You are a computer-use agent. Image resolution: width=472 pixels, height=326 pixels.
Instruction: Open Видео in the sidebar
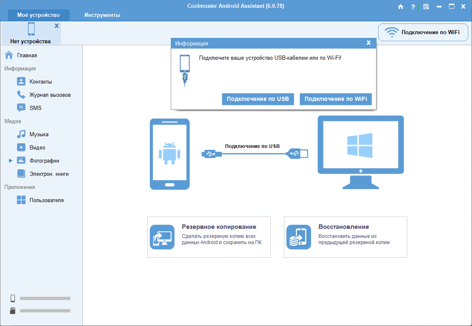click(37, 147)
